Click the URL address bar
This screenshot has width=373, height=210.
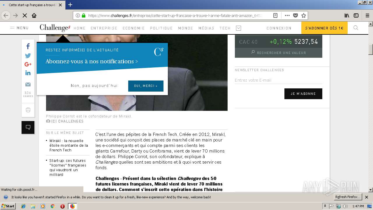[175, 15]
